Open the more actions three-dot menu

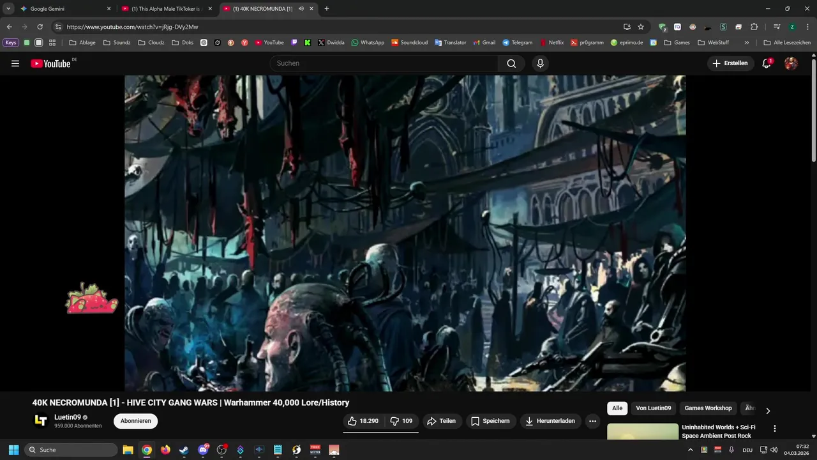(x=592, y=421)
